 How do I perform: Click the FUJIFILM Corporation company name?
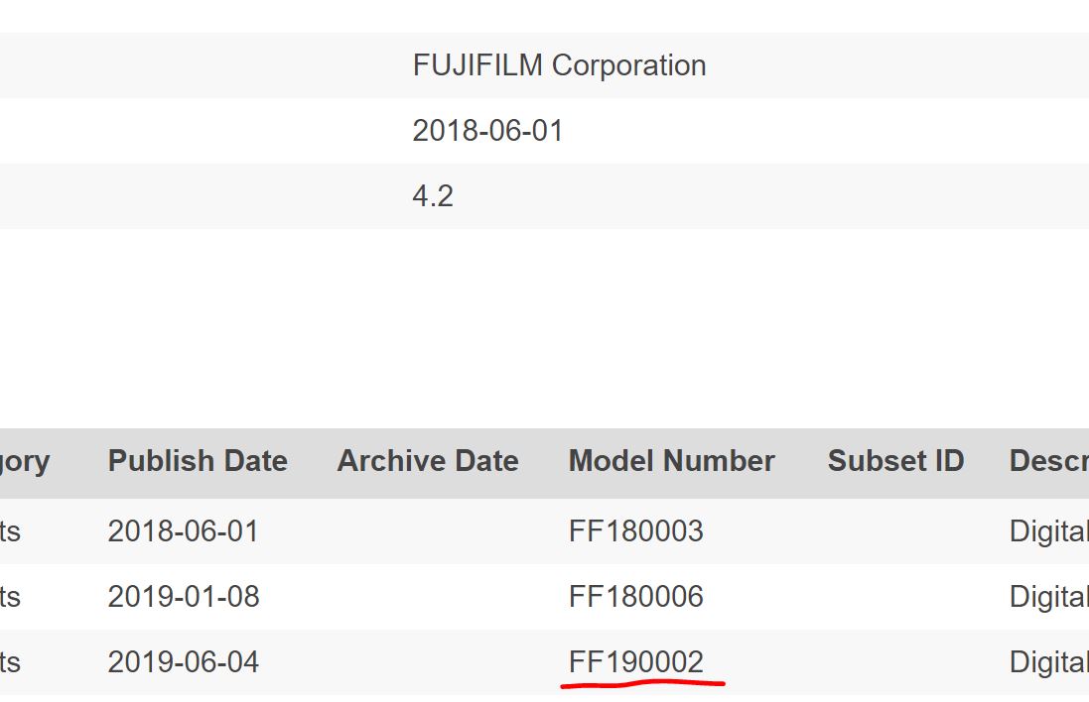[x=559, y=65]
